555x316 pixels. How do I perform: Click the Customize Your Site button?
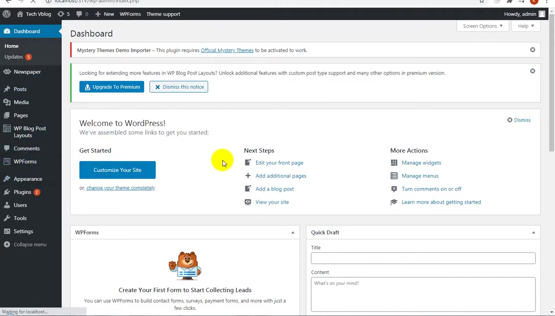pos(117,170)
